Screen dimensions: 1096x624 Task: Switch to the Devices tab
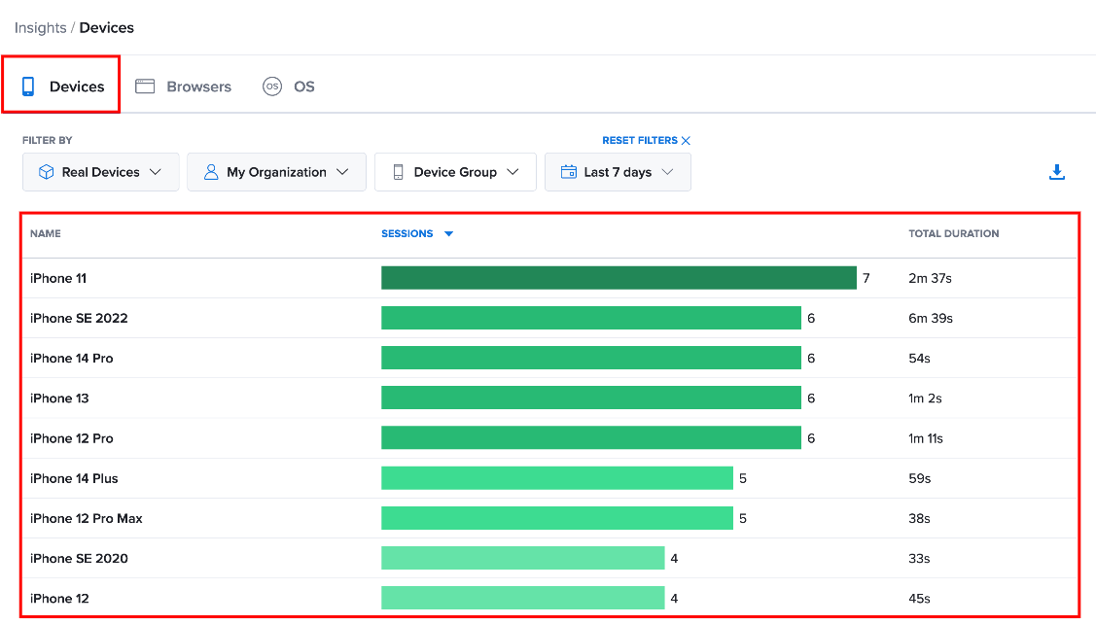[61, 85]
